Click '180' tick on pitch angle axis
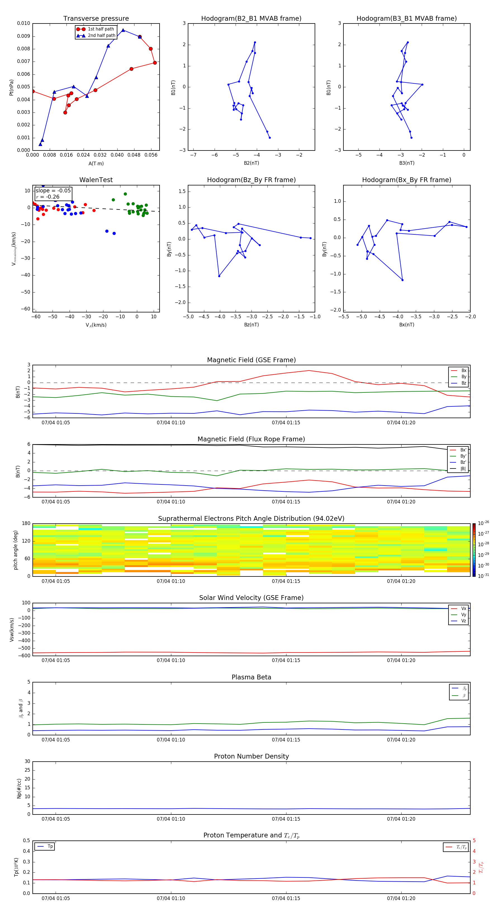 tap(26, 524)
